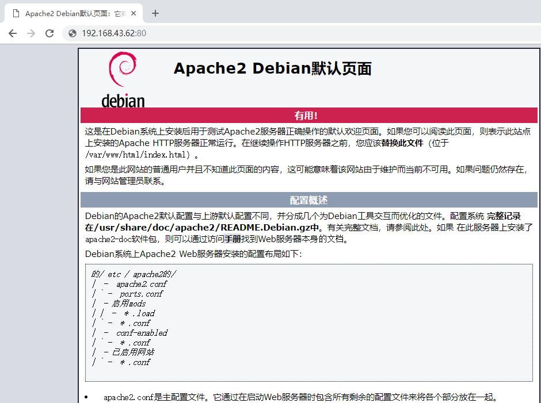This screenshot has height=403, width=541.
Task: Open a new tab with the plus icon
Action: [x=155, y=13]
